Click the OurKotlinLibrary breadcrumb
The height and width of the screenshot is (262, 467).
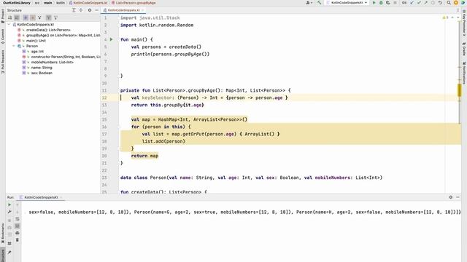17,3
